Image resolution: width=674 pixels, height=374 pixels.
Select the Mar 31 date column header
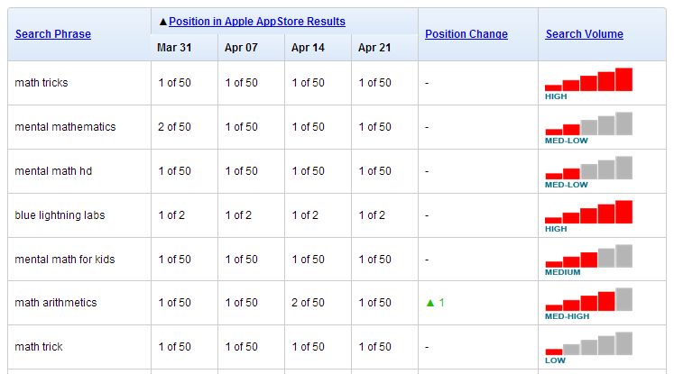pos(174,48)
